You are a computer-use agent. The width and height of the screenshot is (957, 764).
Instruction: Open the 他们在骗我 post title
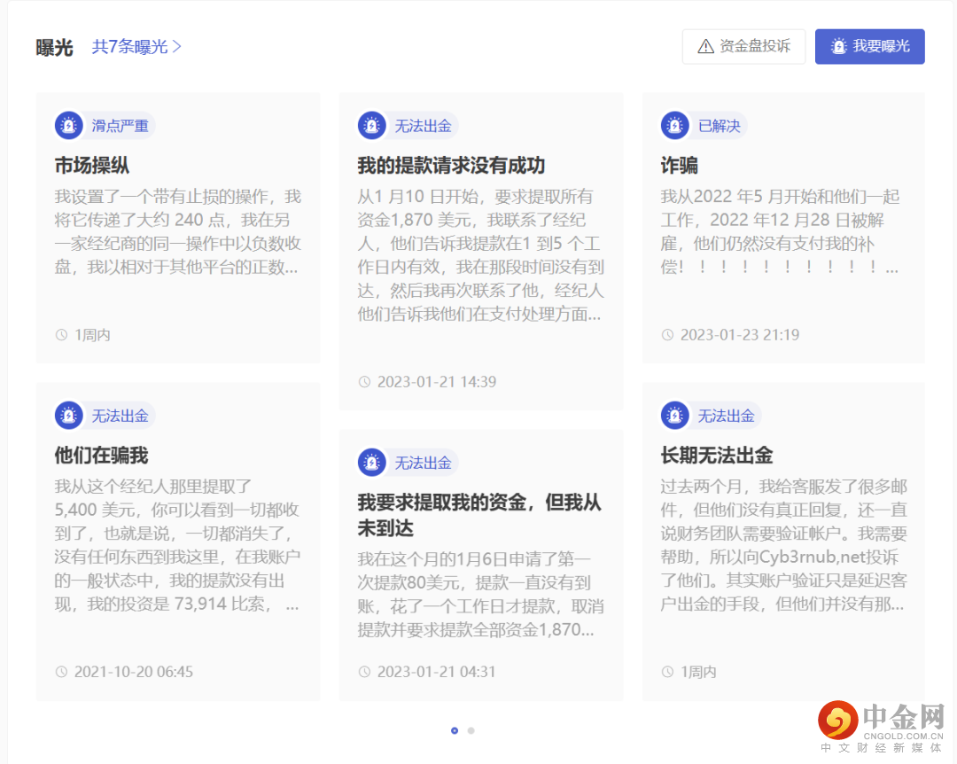pos(101,455)
